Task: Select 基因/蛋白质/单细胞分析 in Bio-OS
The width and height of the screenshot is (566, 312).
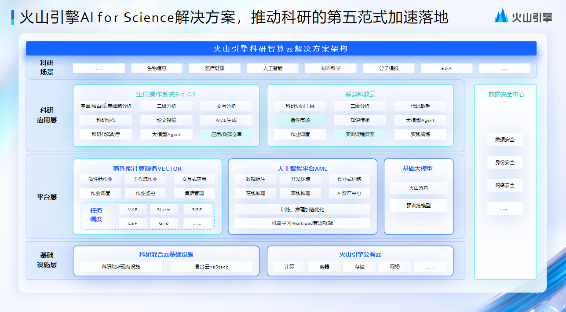Action: pos(106,106)
